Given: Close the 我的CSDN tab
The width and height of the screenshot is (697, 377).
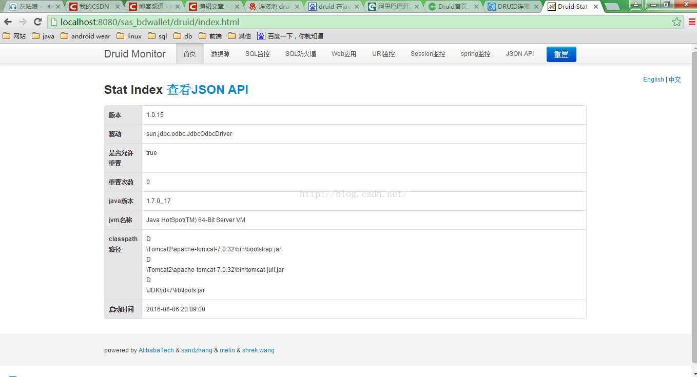Looking at the screenshot, I should tap(118, 7).
